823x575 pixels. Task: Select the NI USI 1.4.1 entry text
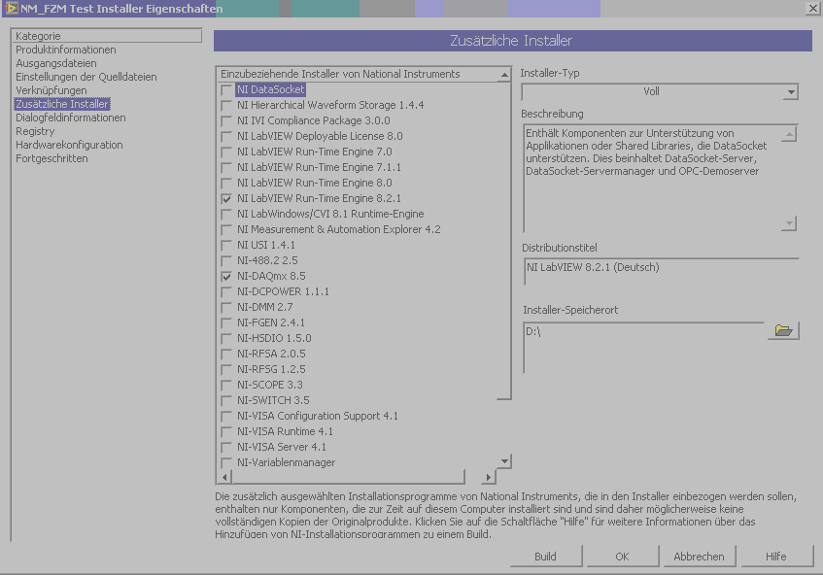click(265, 245)
